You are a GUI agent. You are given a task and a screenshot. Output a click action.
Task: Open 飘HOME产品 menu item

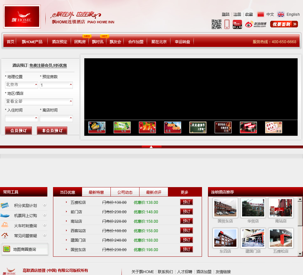tap(32, 42)
